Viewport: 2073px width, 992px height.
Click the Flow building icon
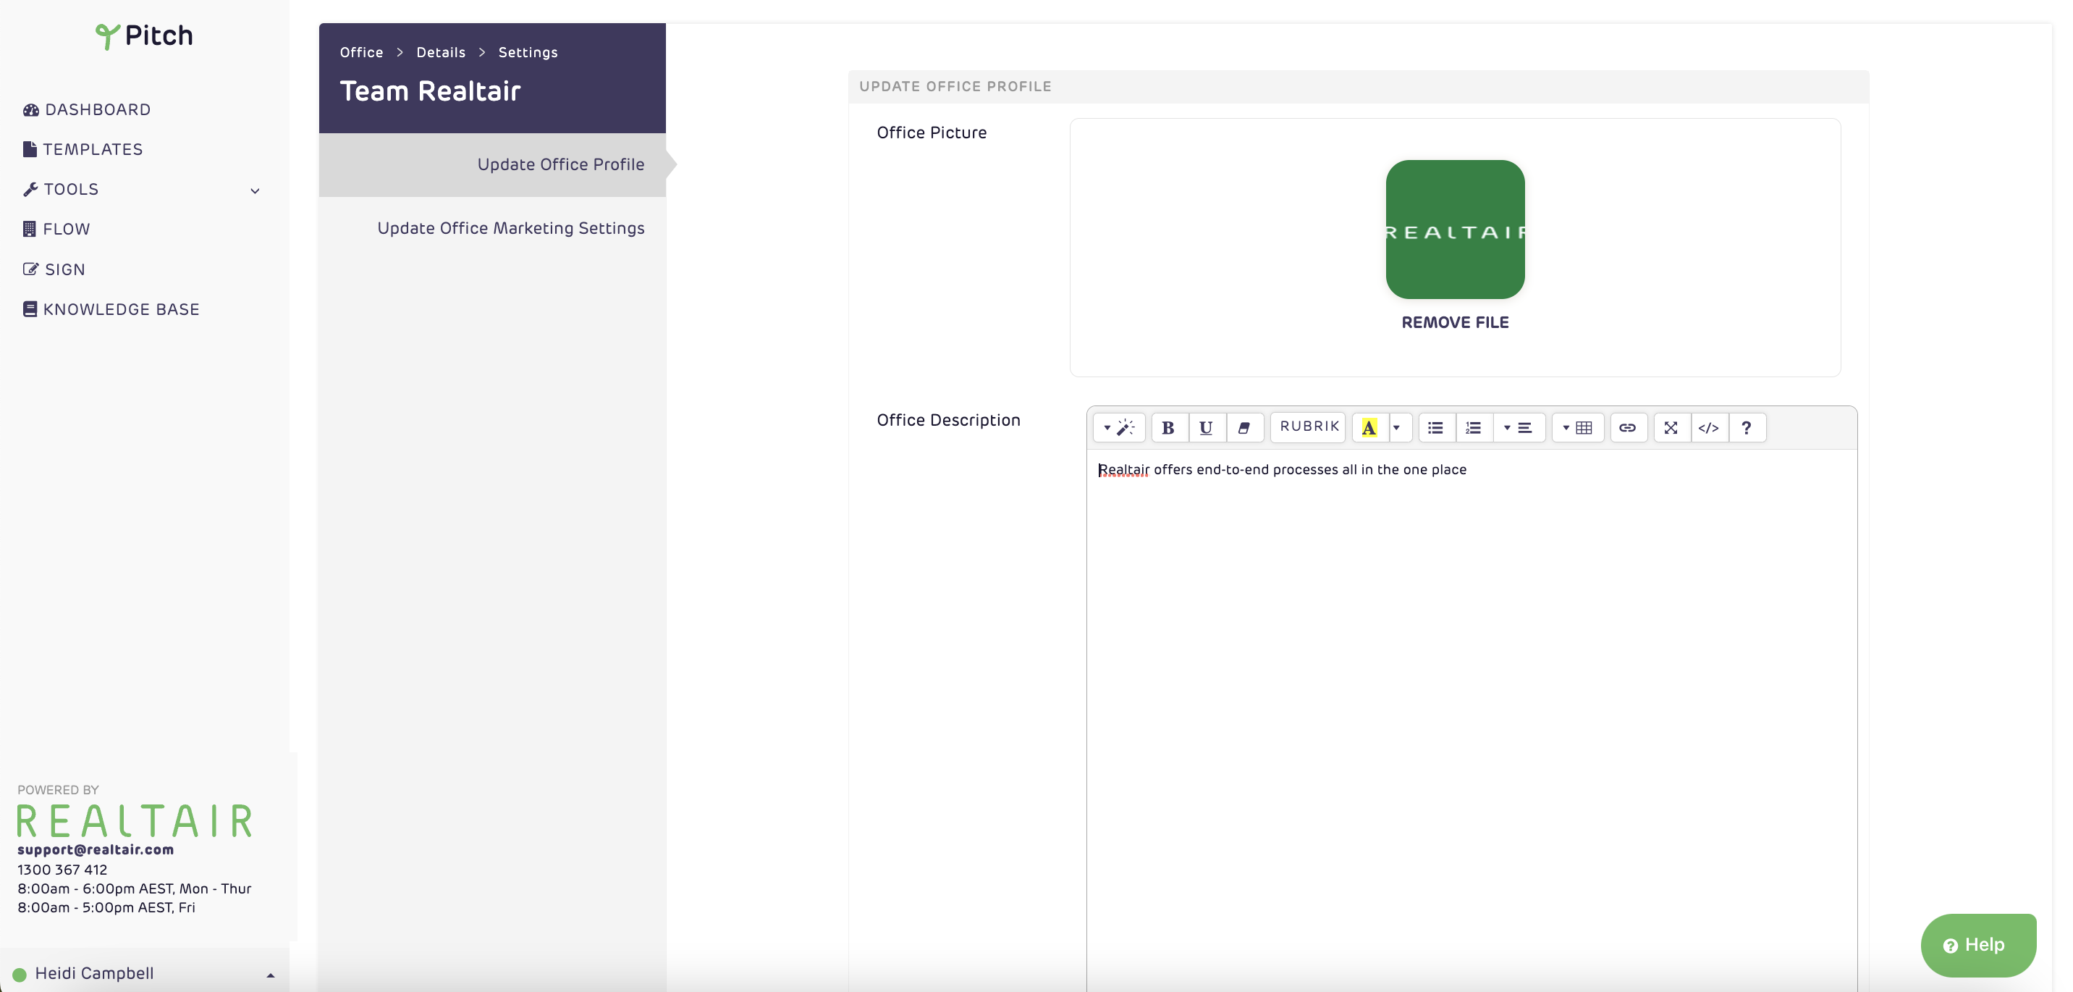(x=30, y=230)
